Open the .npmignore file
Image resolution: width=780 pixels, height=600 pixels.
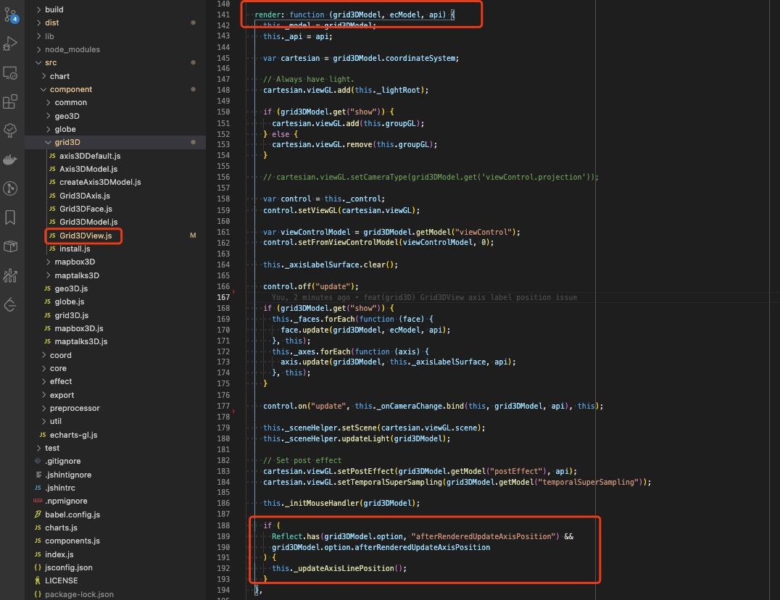115,501
